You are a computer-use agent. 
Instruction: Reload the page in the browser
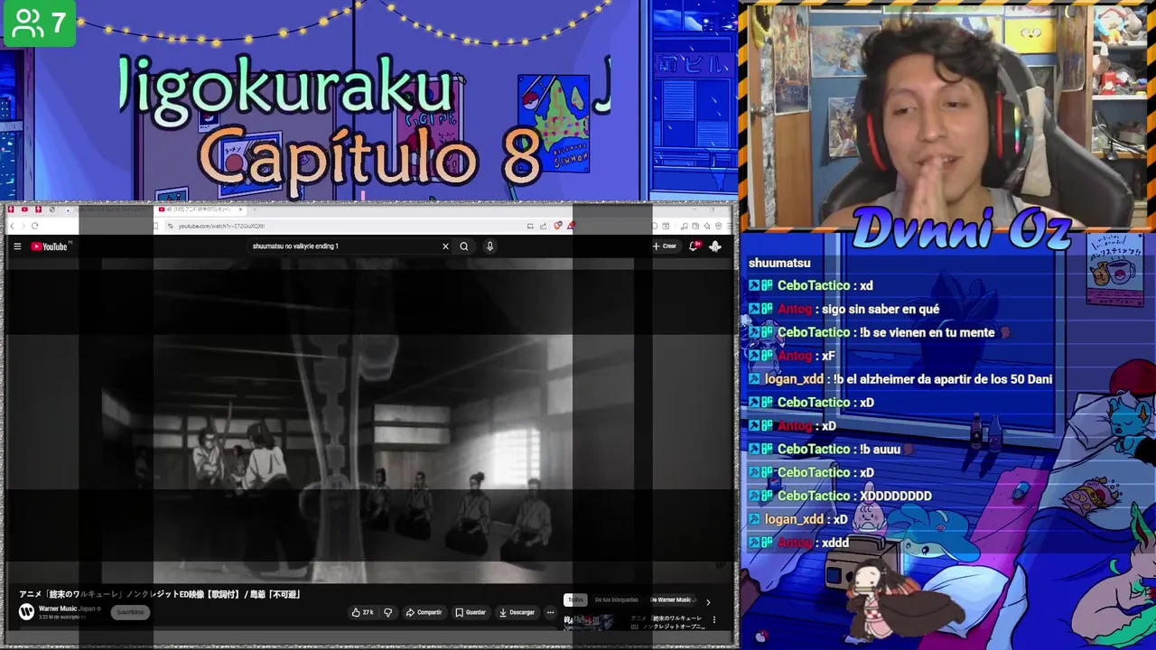pyautogui.click(x=34, y=226)
